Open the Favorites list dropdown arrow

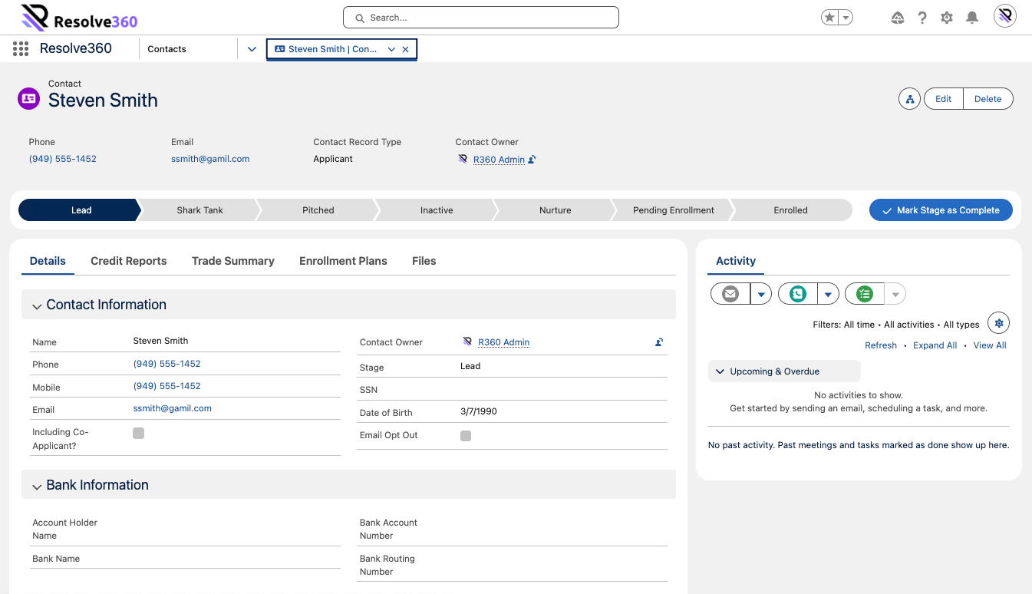(846, 18)
